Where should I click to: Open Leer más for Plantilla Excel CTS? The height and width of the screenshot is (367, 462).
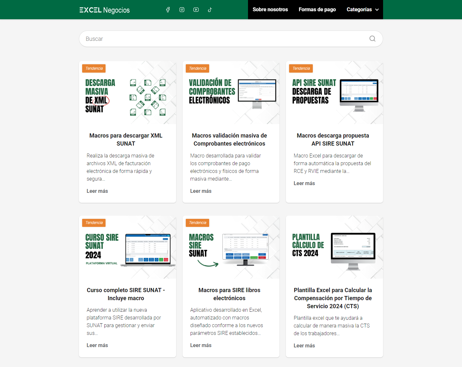click(304, 345)
